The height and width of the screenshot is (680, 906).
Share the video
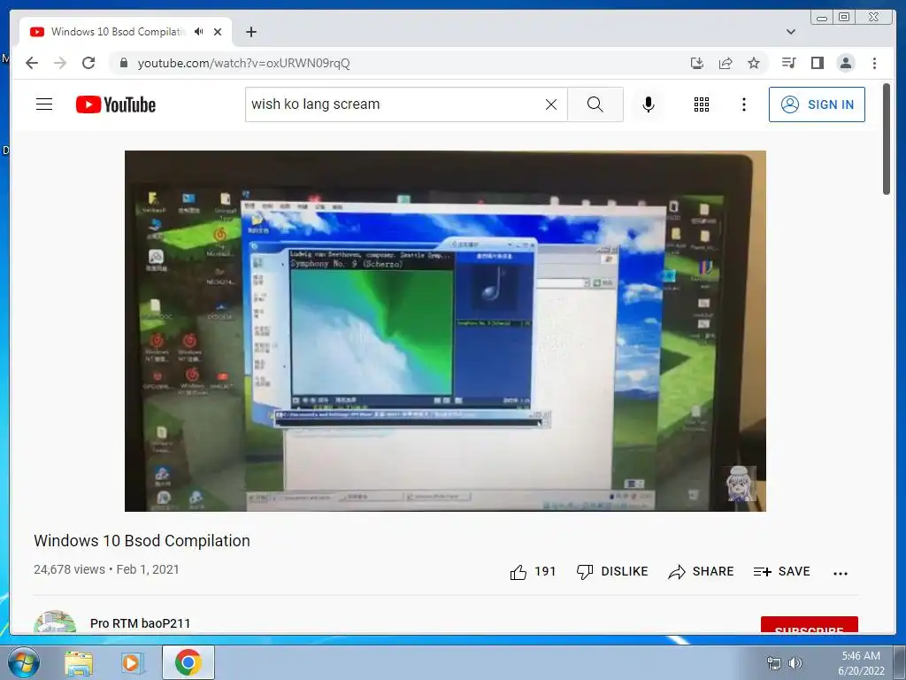click(701, 572)
